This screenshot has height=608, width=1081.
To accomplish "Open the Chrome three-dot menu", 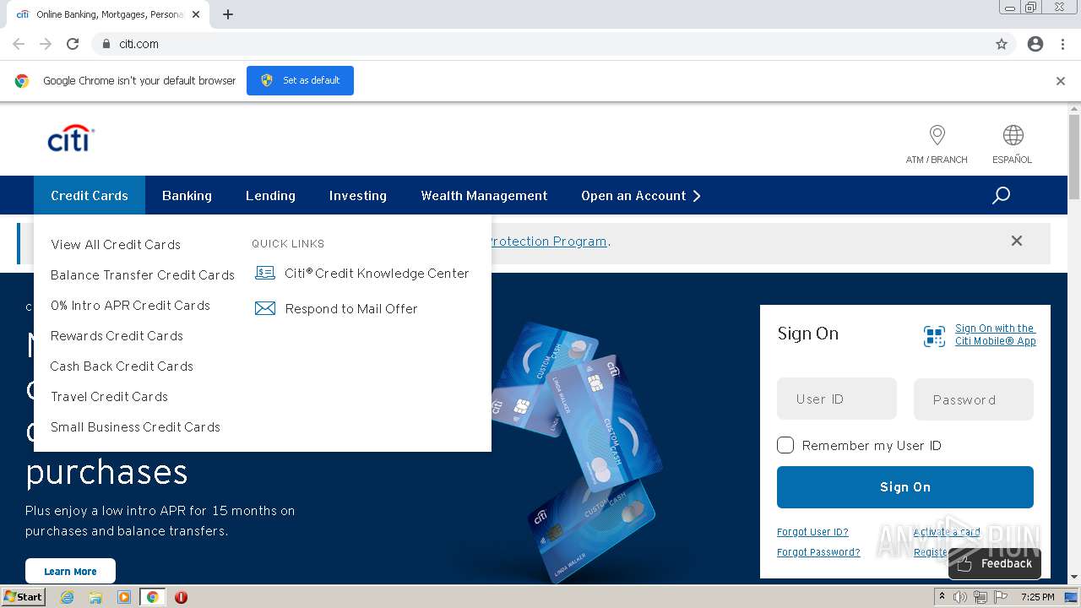I will click(1062, 44).
